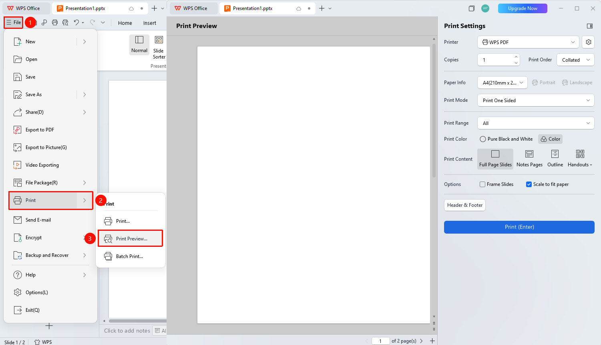Click Batch Print... submenu item
Image resolution: width=601 pixels, height=345 pixels.
click(130, 256)
